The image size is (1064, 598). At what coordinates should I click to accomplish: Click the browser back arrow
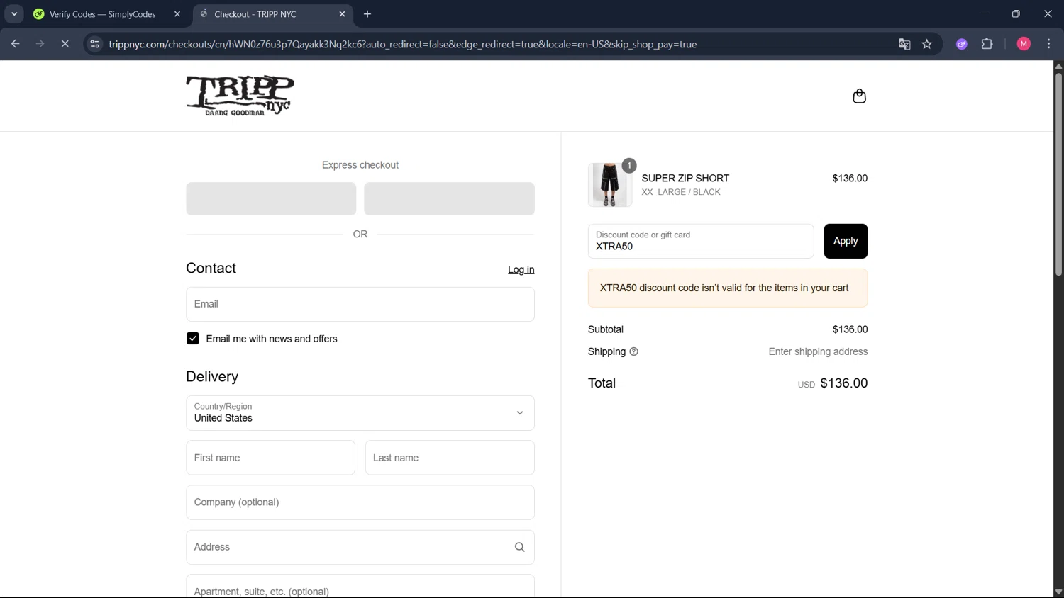16,44
